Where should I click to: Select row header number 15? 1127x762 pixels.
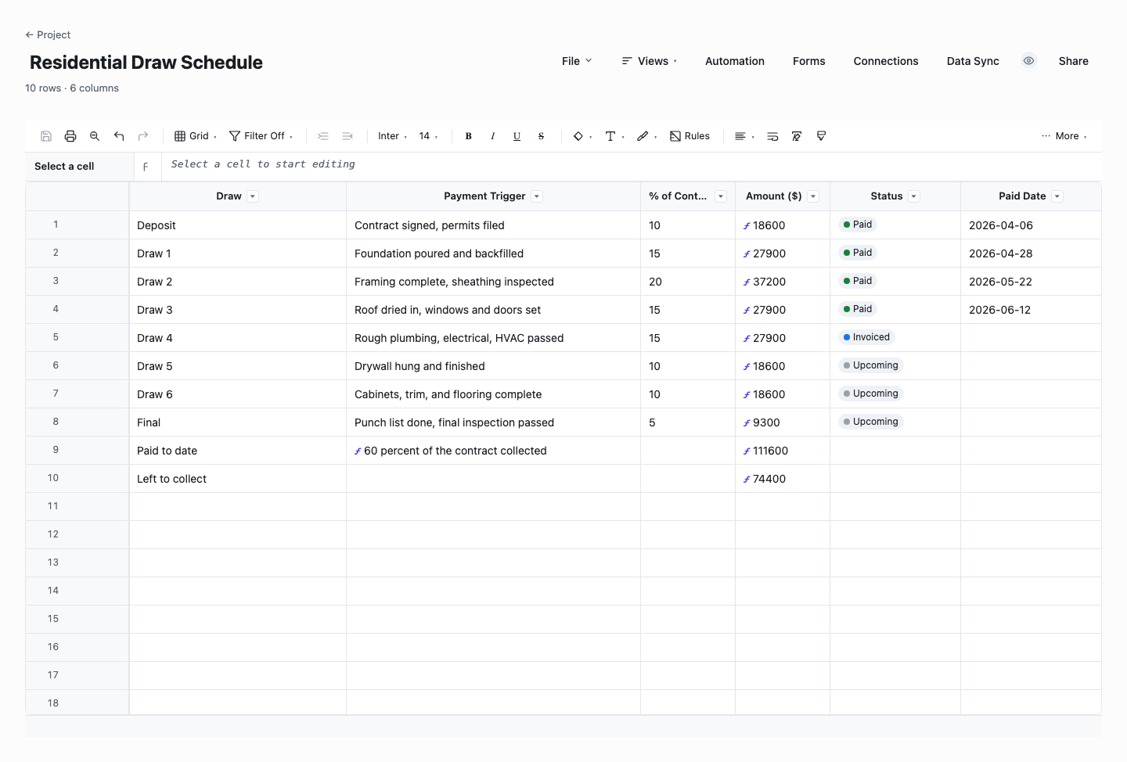click(77, 619)
